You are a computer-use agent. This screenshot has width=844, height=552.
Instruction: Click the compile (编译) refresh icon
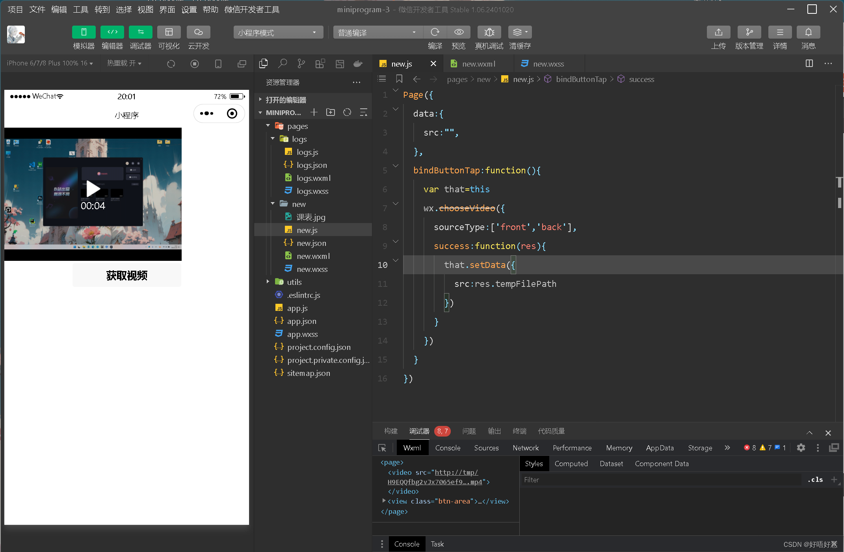coord(435,32)
